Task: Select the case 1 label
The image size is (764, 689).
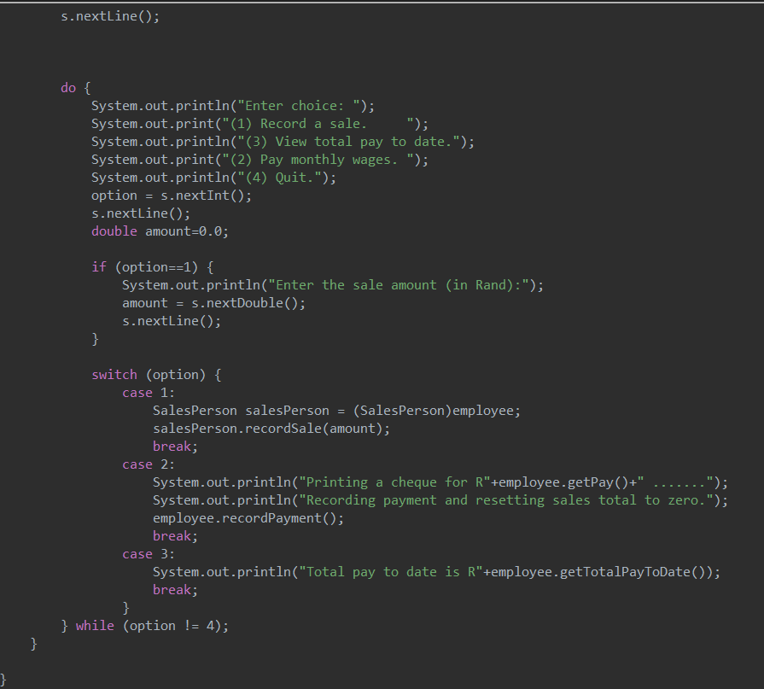Action: [137, 392]
